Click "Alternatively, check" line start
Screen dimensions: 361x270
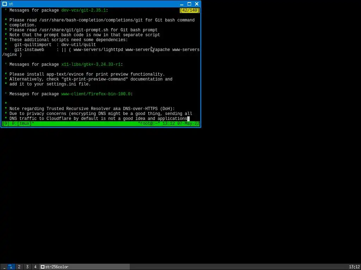[34, 79]
